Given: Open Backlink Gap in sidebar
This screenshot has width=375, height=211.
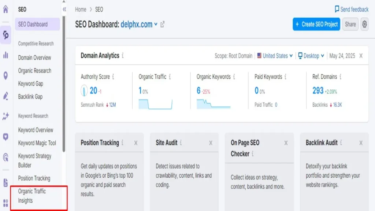Looking at the screenshot, I should click(x=30, y=97).
